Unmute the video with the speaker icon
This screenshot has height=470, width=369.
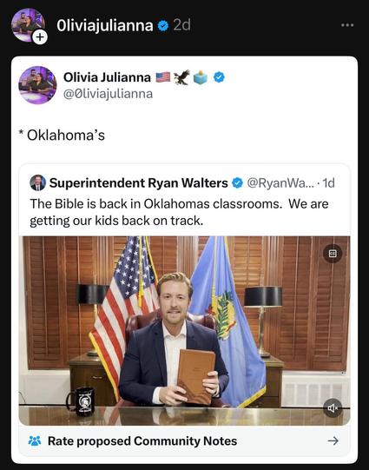point(333,408)
